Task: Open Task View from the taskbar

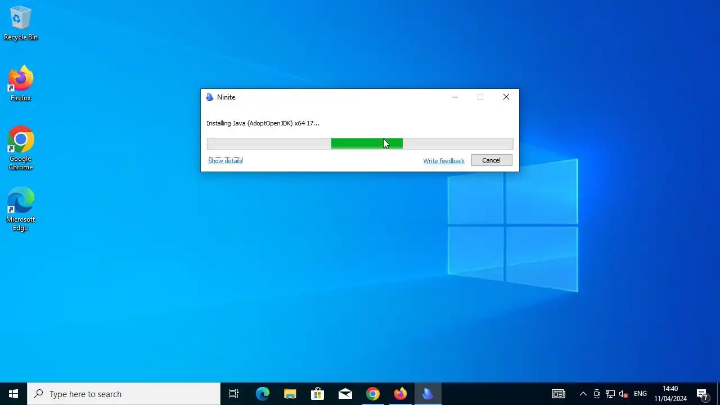Action: point(234,394)
